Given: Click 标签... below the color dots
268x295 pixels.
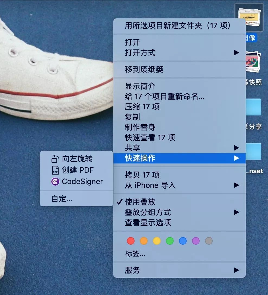Looking at the screenshot, I should click(x=135, y=254).
